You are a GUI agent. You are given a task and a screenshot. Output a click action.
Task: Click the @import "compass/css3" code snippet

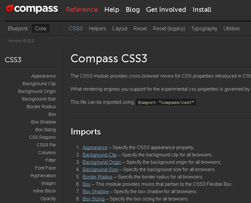[x=166, y=102]
